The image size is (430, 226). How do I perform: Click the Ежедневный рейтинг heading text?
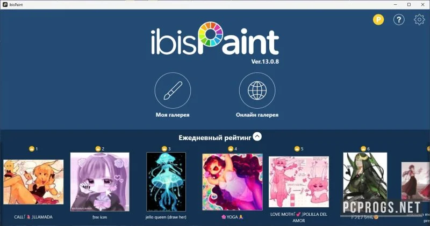(214, 138)
